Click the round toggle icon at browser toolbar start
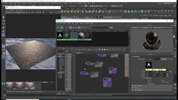The width and height of the screenshot is (178, 100). [58, 27]
